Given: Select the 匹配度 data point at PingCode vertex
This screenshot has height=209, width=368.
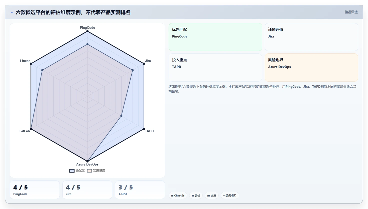Looking at the screenshot, I should click(x=87, y=31).
